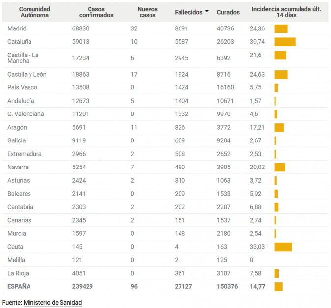
Task: Click the País Vasco region cell
Action: point(22,87)
